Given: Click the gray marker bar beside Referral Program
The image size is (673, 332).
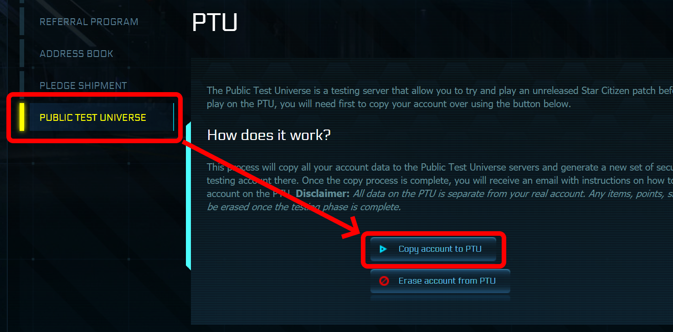Looking at the screenshot, I should point(22,21).
